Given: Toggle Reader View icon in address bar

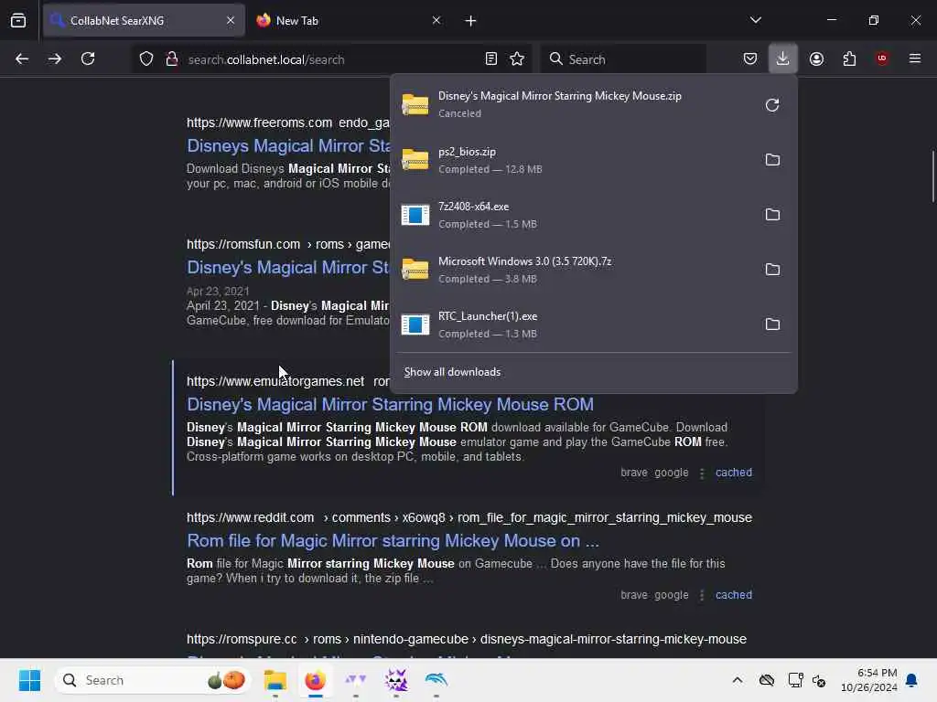Looking at the screenshot, I should coord(490,58).
